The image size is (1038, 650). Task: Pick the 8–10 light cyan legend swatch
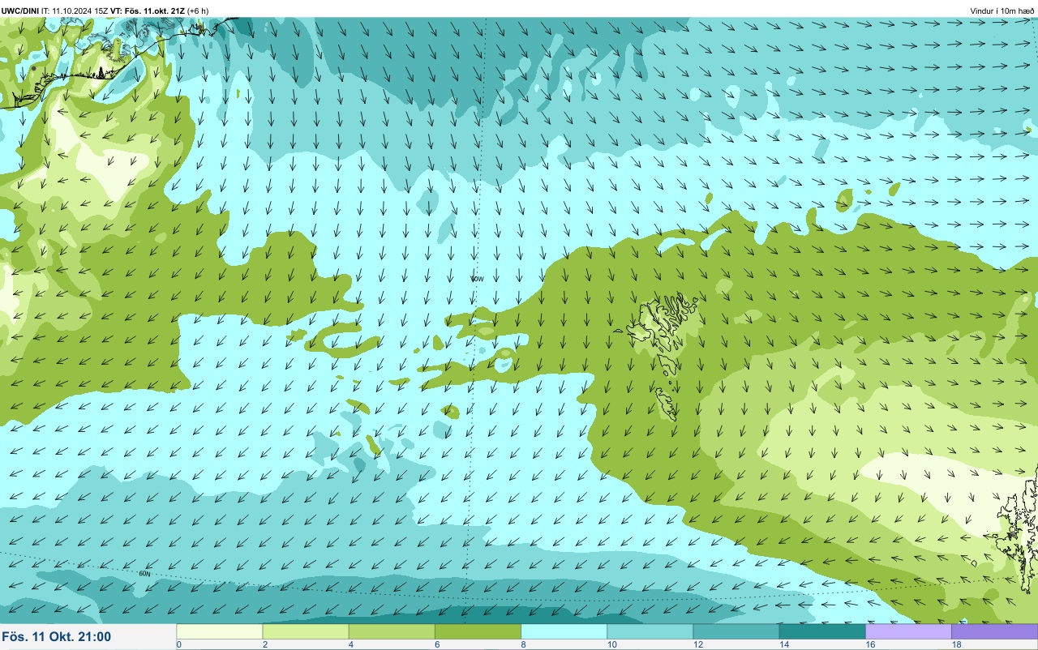click(564, 631)
